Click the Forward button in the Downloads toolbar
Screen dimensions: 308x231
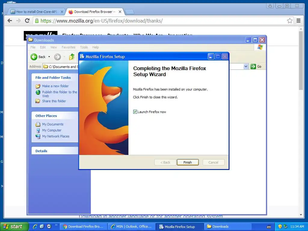(57, 57)
